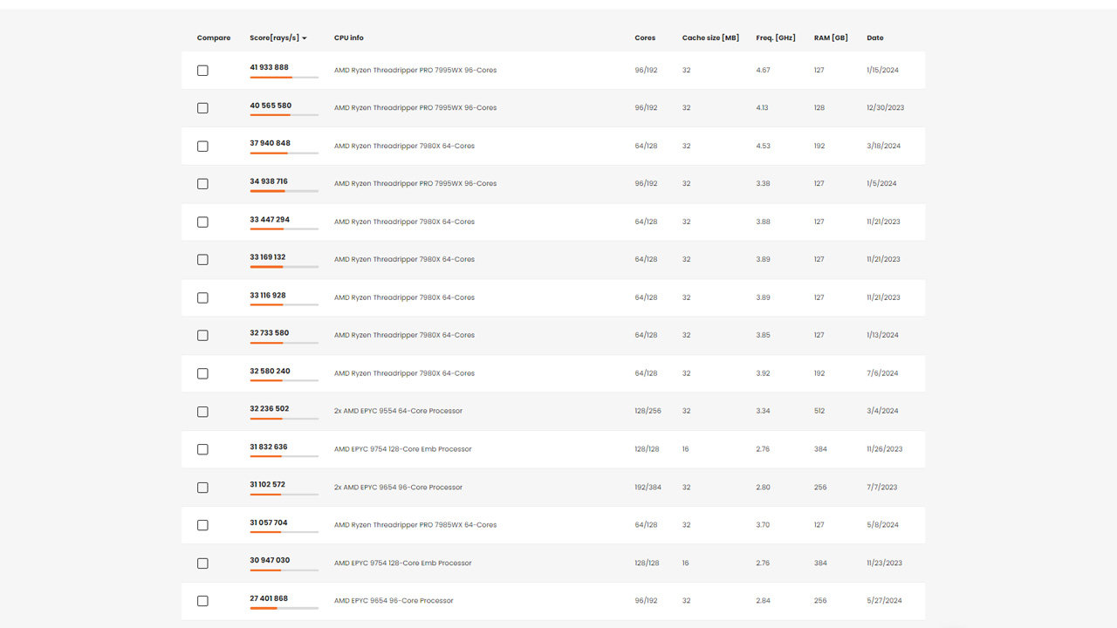The width and height of the screenshot is (1117, 628).
Task: Click the score bar under 27 401 868
Action: [x=284, y=608]
